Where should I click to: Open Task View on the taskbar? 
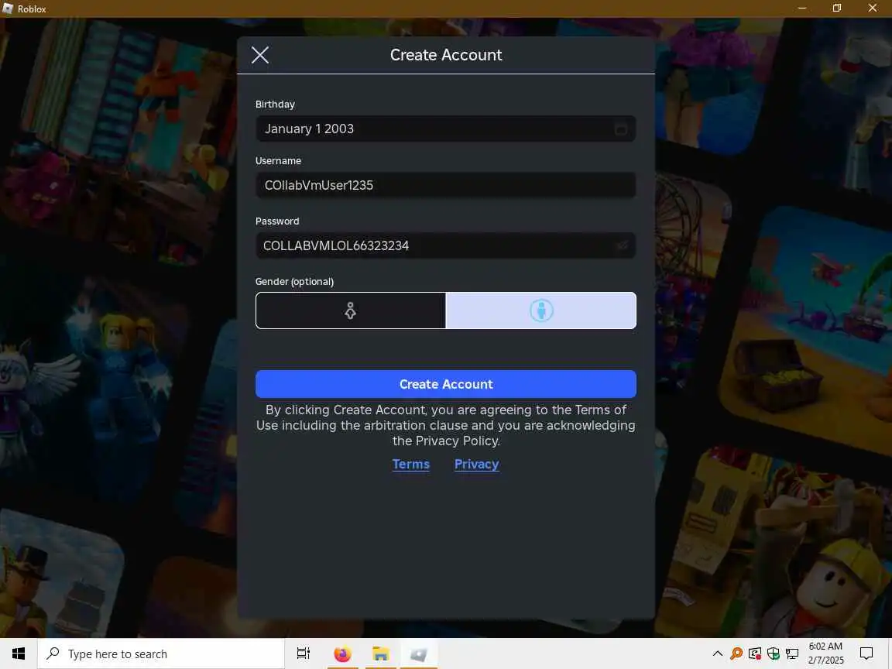pyautogui.click(x=304, y=654)
